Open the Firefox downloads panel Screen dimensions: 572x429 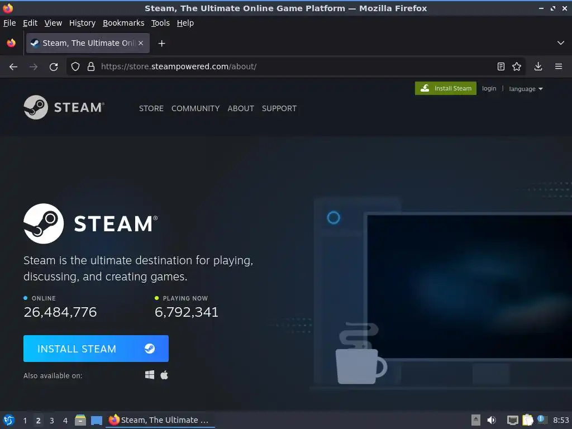point(538,66)
